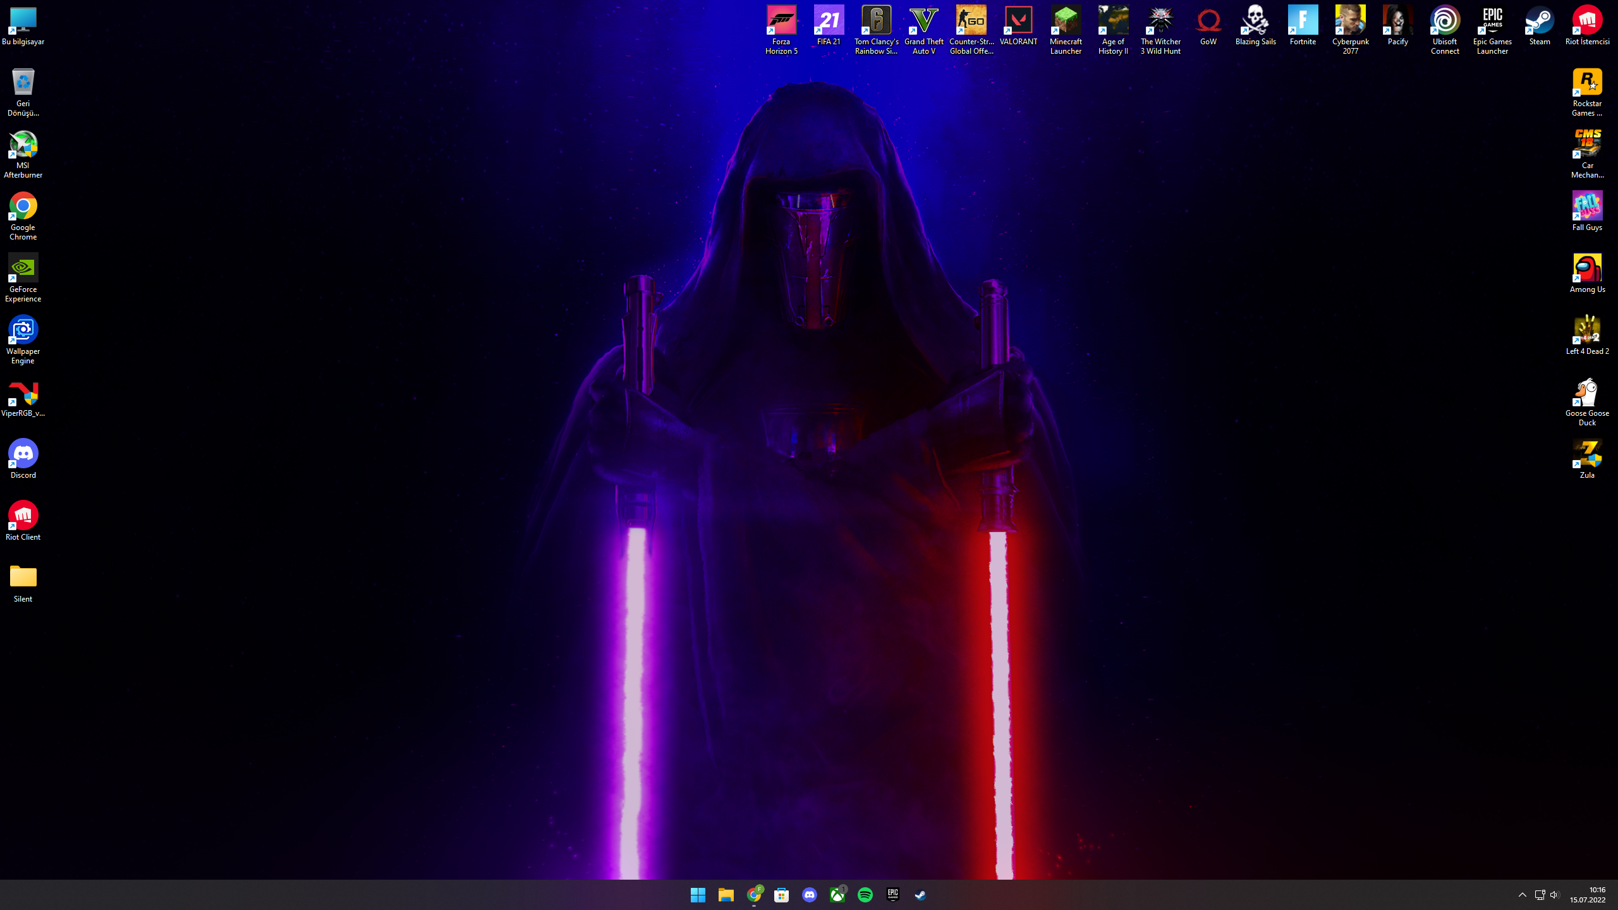Launch MSI Afterburner from desktop
This screenshot has width=1618, height=910.
(23, 155)
